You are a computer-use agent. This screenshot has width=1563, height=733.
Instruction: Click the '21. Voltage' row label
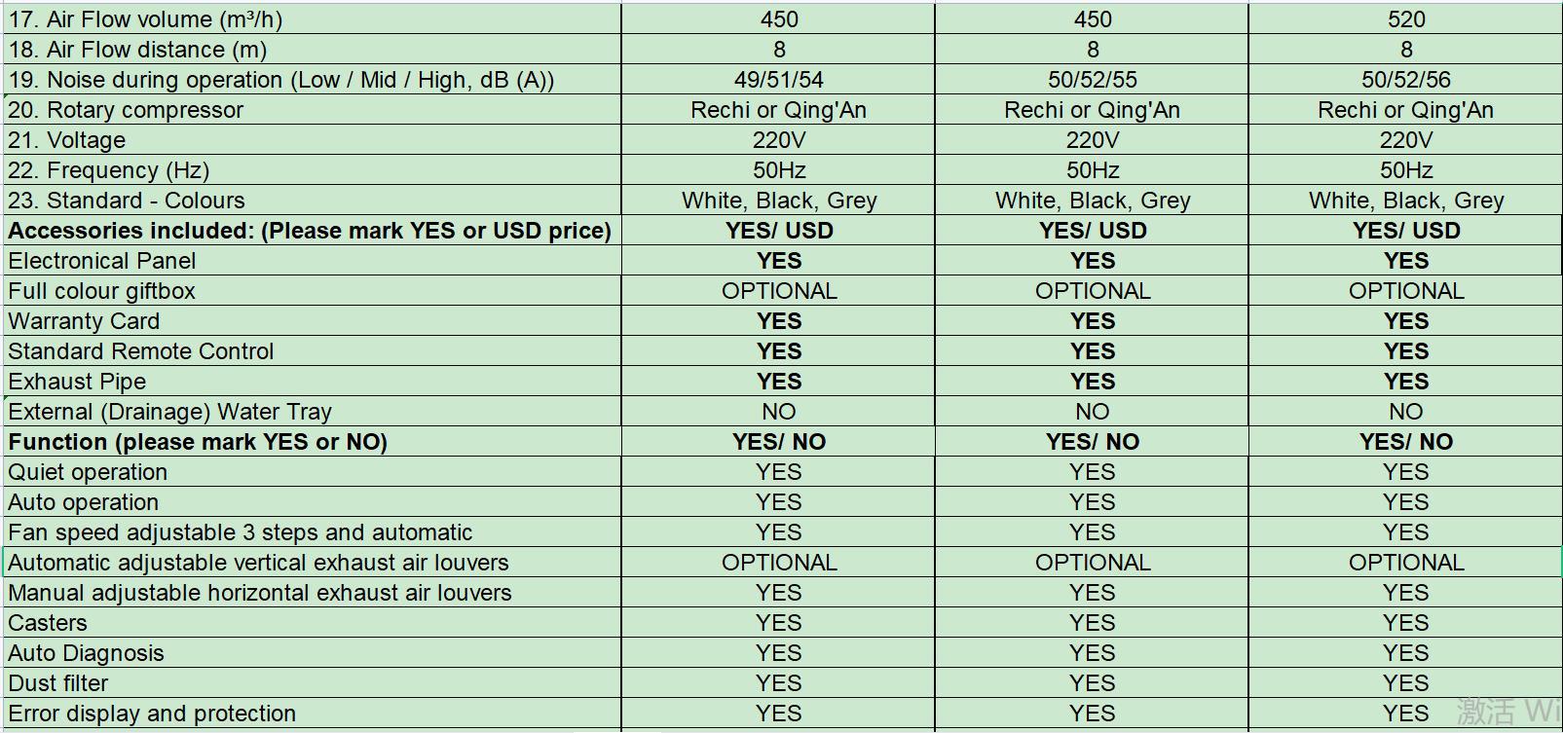[x=67, y=140]
